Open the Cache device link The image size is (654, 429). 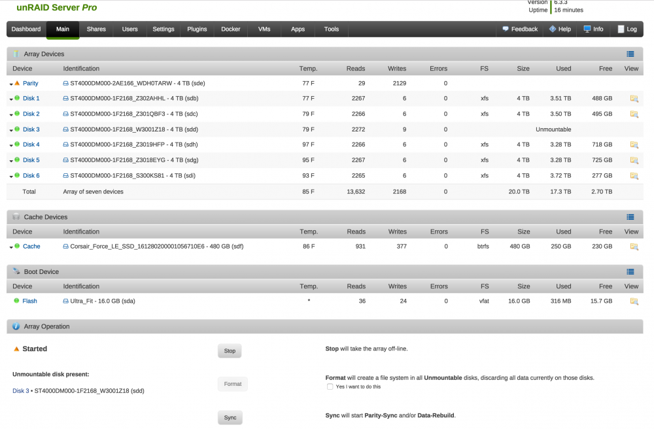[31, 247]
